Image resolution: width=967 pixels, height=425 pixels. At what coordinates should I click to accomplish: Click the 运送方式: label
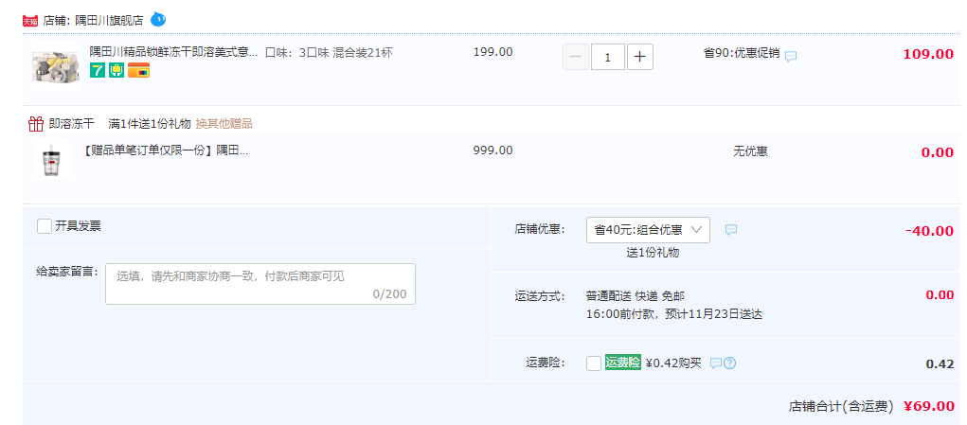coord(540,295)
